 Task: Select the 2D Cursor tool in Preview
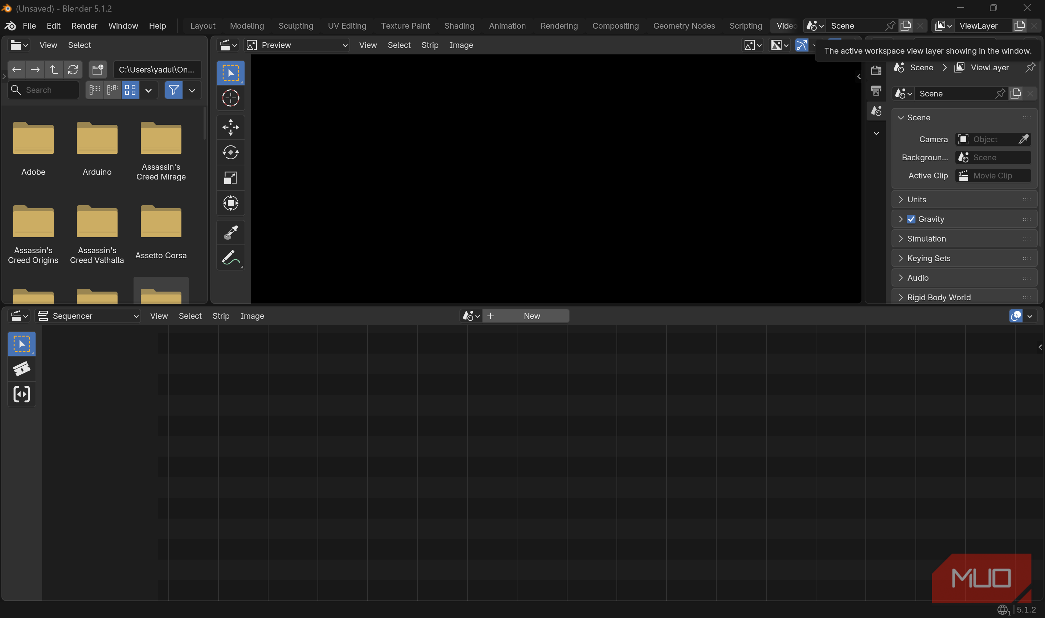pyautogui.click(x=230, y=98)
